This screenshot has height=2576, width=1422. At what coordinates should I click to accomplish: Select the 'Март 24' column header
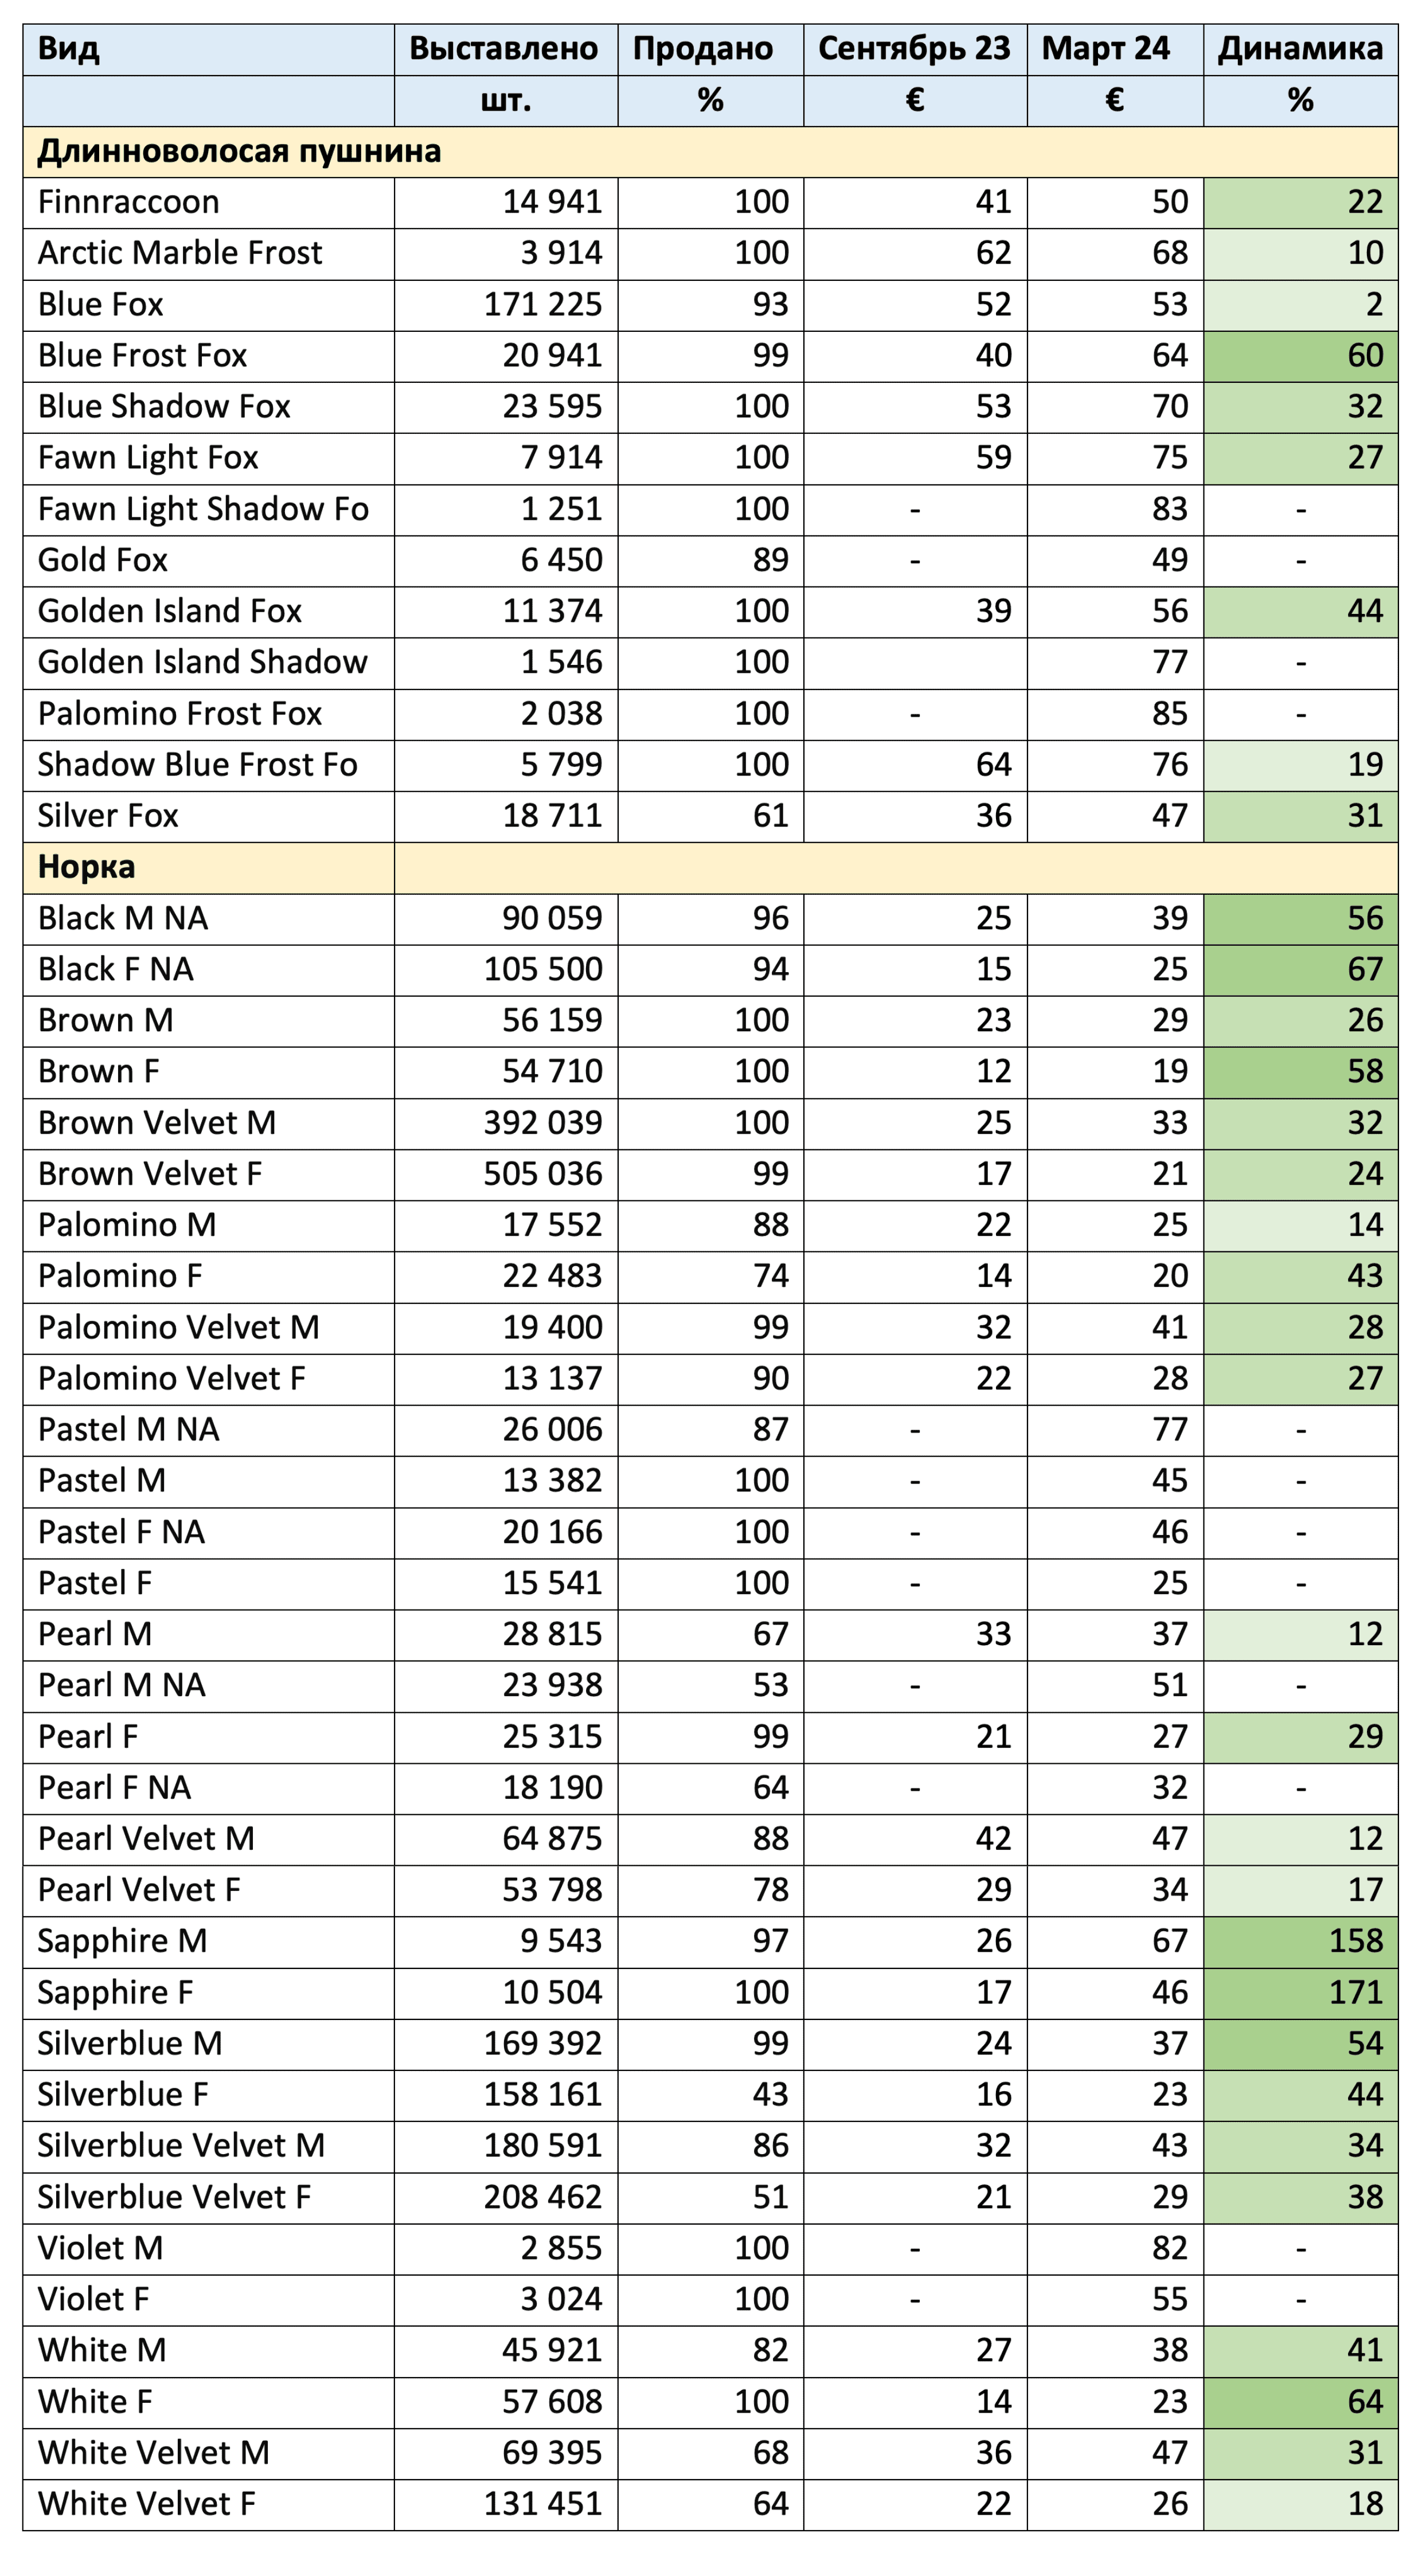tap(1105, 49)
